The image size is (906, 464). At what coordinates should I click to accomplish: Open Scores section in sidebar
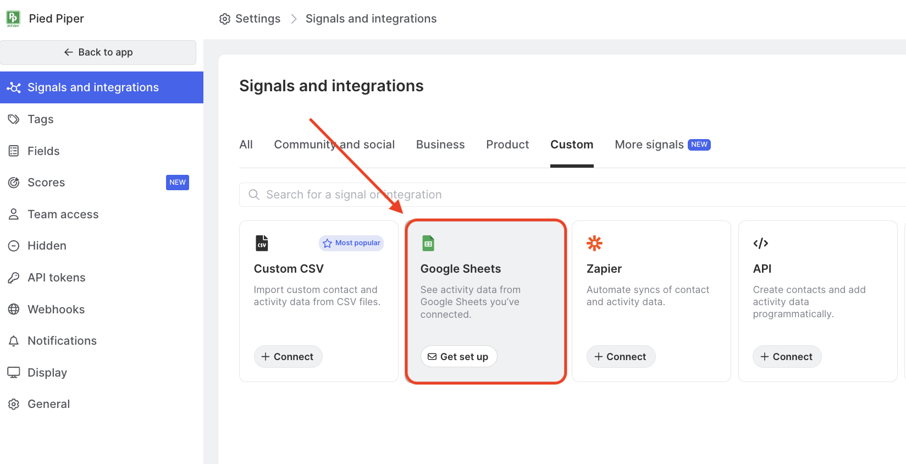pos(46,183)
